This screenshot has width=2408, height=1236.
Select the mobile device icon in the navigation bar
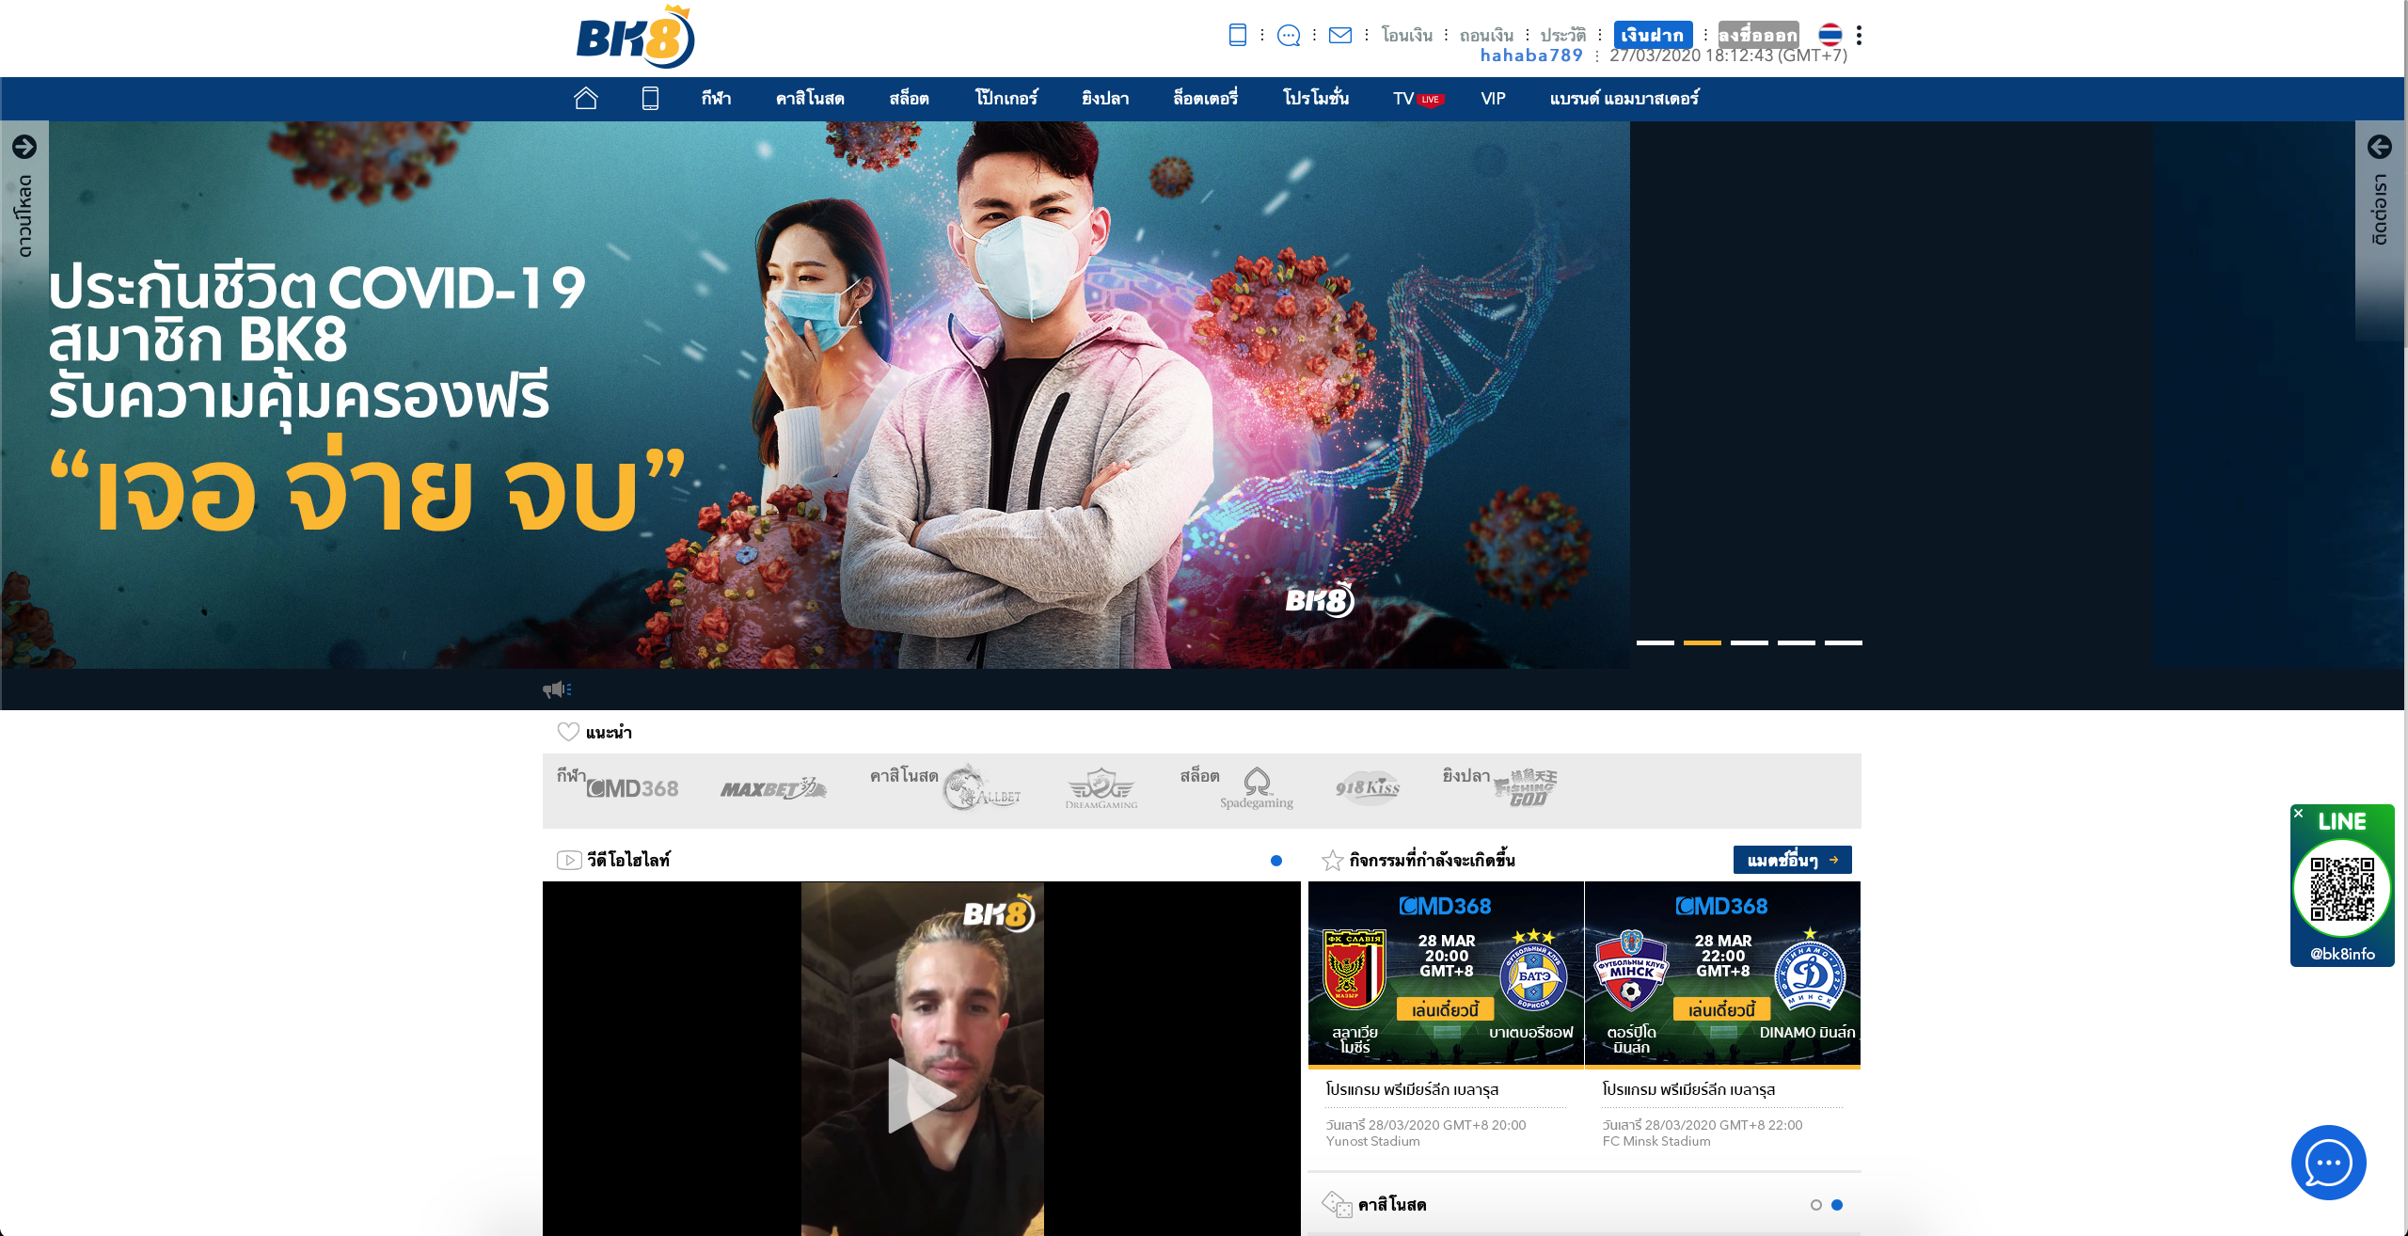pos(648,97)
